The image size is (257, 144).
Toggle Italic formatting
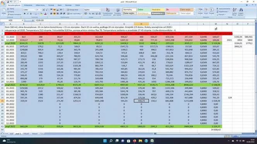[x=27, y=14]
